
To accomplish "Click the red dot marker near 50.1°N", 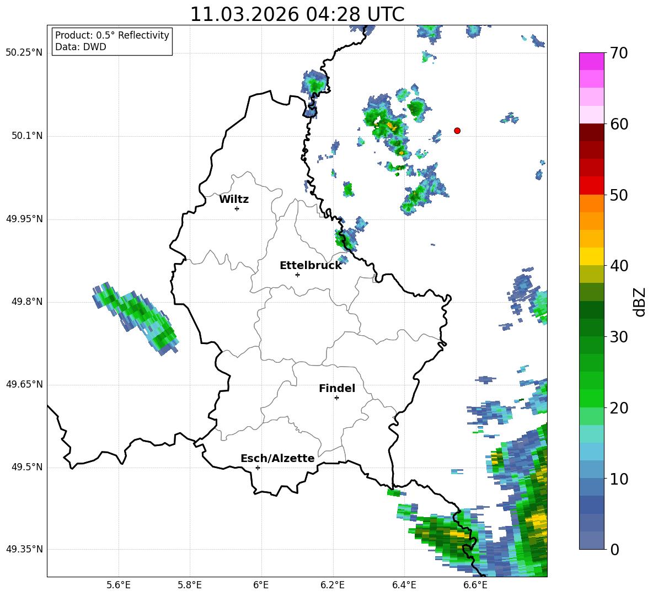I will click(x=457, y=131).
